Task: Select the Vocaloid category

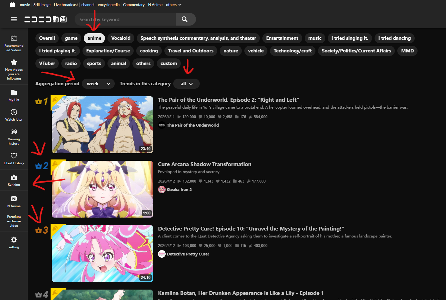Action: coord(121,38)
